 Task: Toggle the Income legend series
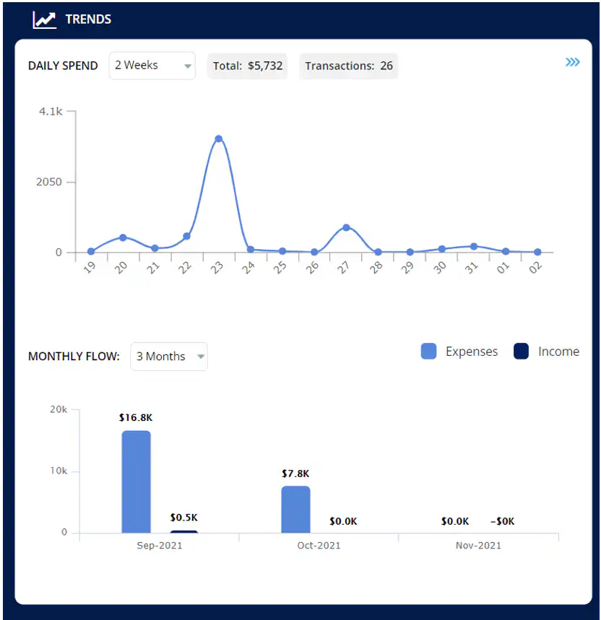[558, 352]
